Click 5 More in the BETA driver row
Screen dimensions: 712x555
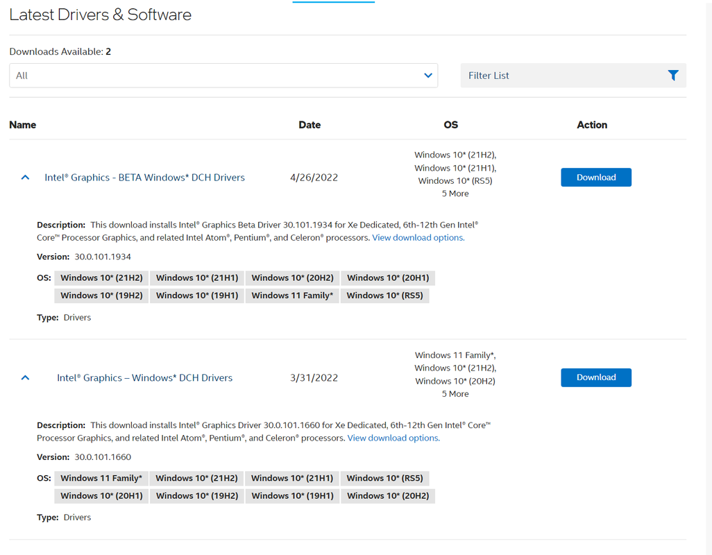coord(455,194)
